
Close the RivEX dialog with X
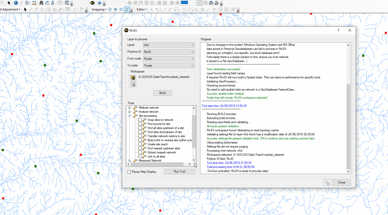pos(350,30)
